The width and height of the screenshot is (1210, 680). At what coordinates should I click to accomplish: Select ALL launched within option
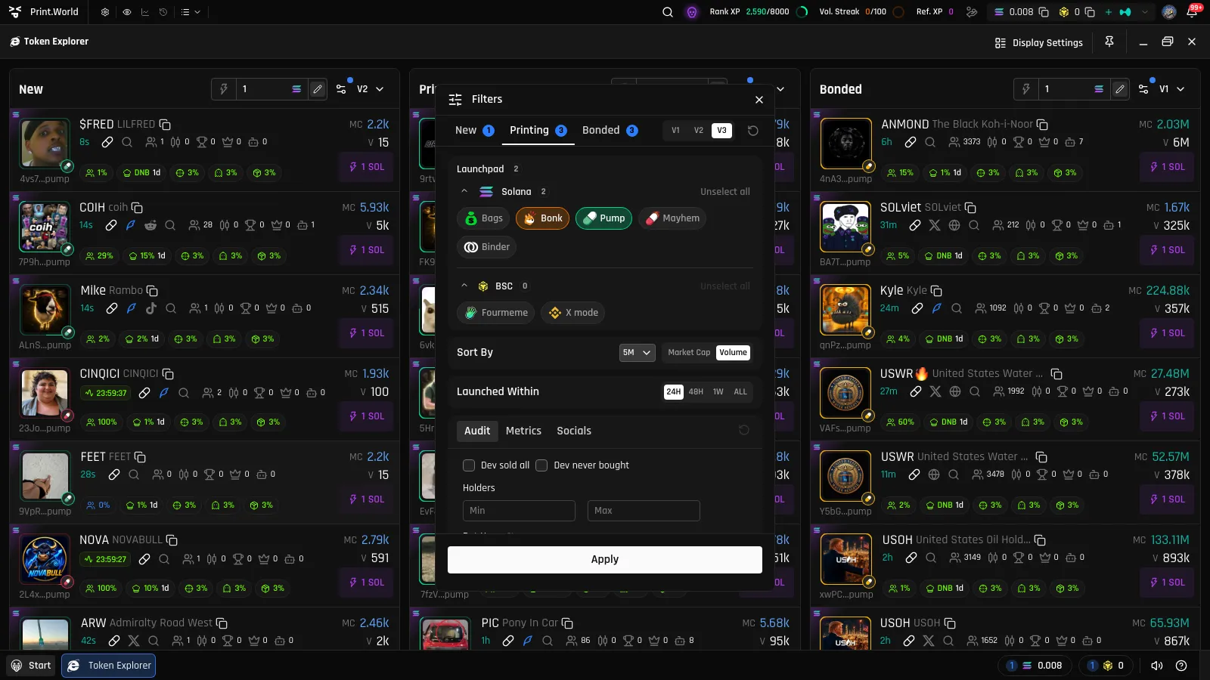tap(740, 391)
